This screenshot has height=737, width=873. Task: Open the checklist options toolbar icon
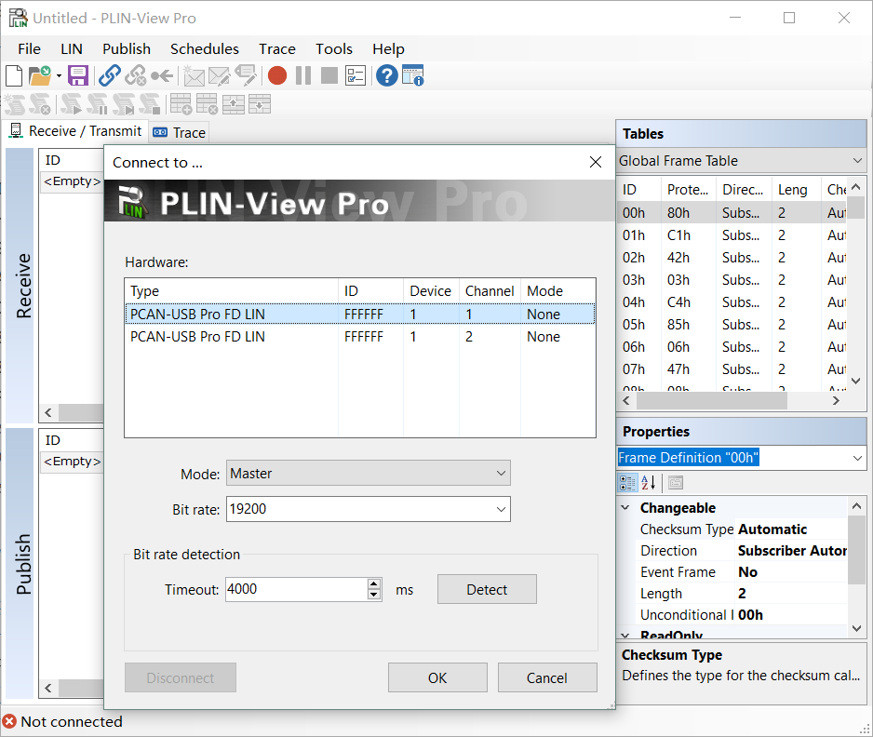356,75
